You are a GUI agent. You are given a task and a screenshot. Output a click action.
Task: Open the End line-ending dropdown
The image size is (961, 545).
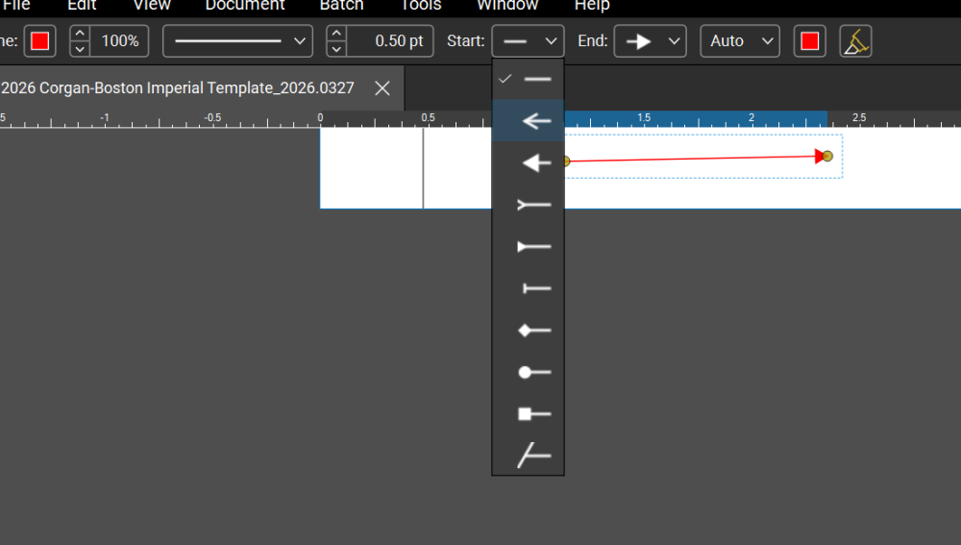tap(651, 41)
